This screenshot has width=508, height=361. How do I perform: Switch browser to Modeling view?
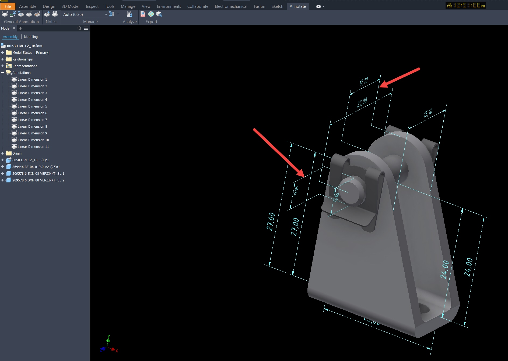click(31, 37)
